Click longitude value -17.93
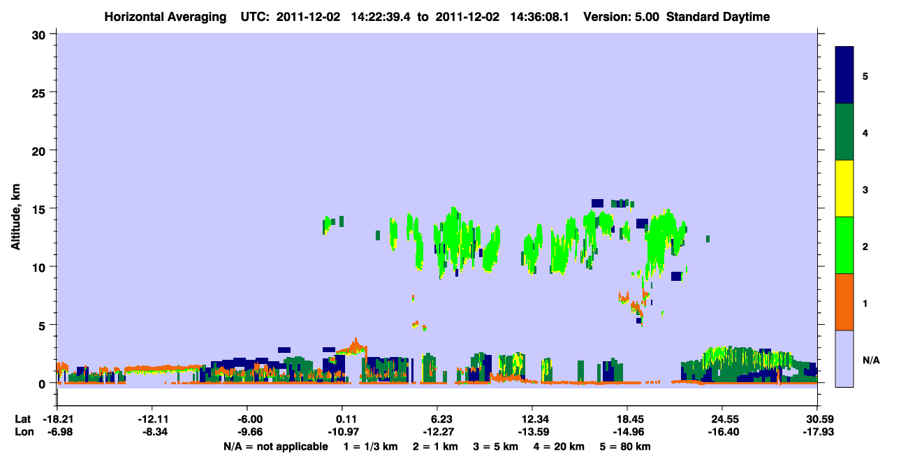Image resolution: width=908 pixels, height=466 pixels. pos(817,432)
